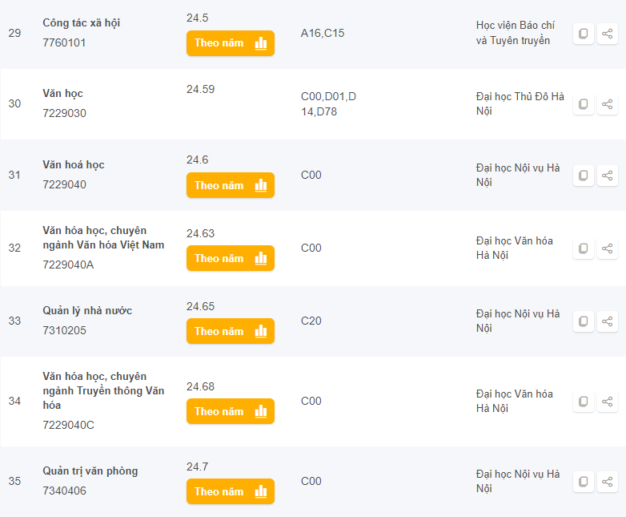The width and height of the screenshot is (626, 517).
Task: Share the Công tác xã hội row
Action: (x=608, y=34)
